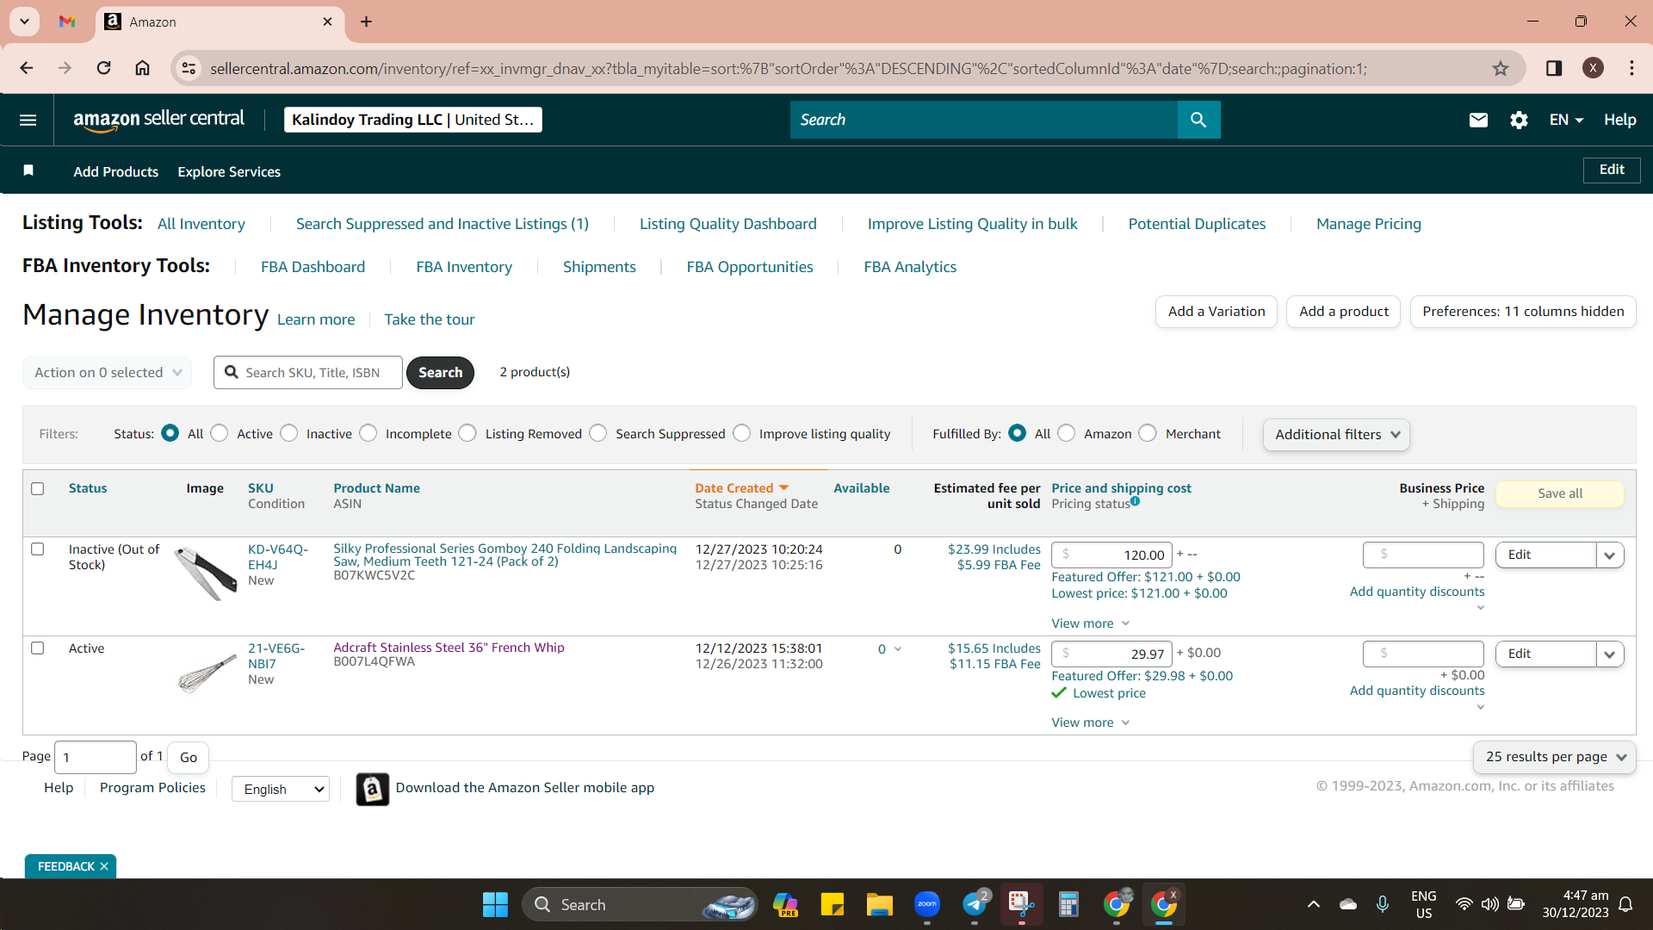Open the EN language dropdown

coord(1566,120)
